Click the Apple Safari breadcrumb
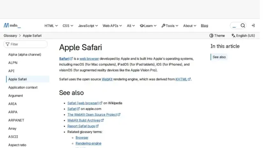The height and width of the screenshot is (148, 263). (32, 36)
